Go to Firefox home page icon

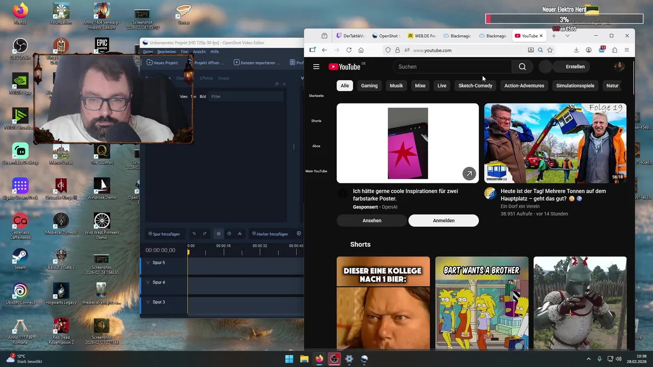point(361,50)
